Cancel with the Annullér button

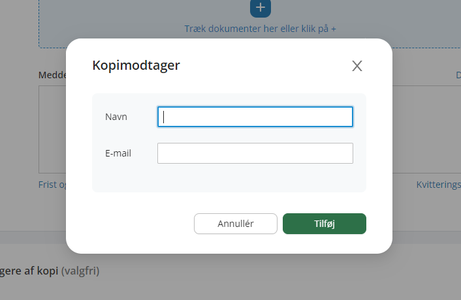tap(236, 224)
